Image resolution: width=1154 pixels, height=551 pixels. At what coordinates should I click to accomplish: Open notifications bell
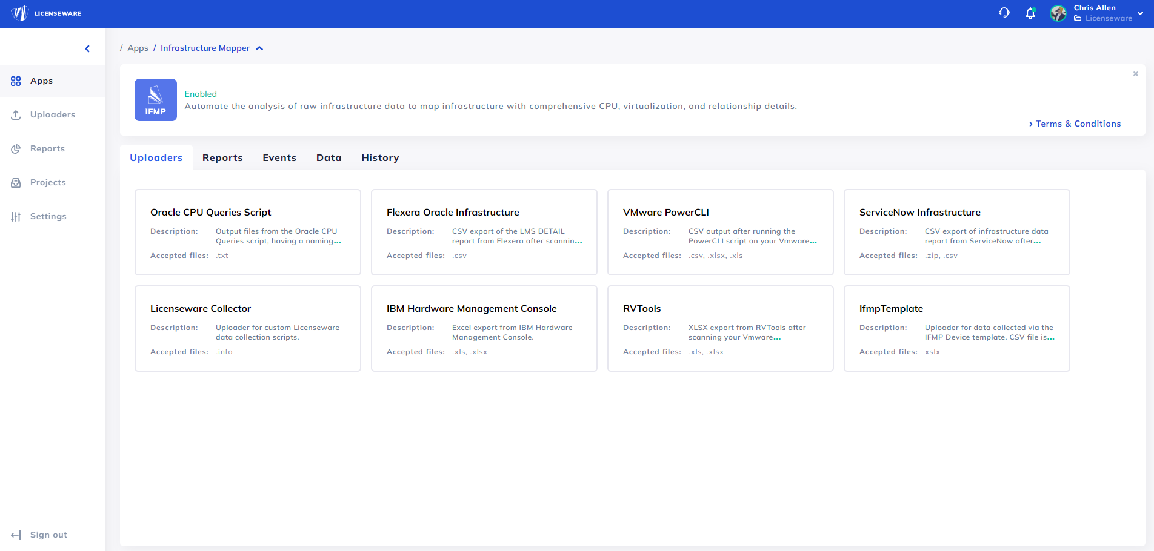[x=1030, y=13]
